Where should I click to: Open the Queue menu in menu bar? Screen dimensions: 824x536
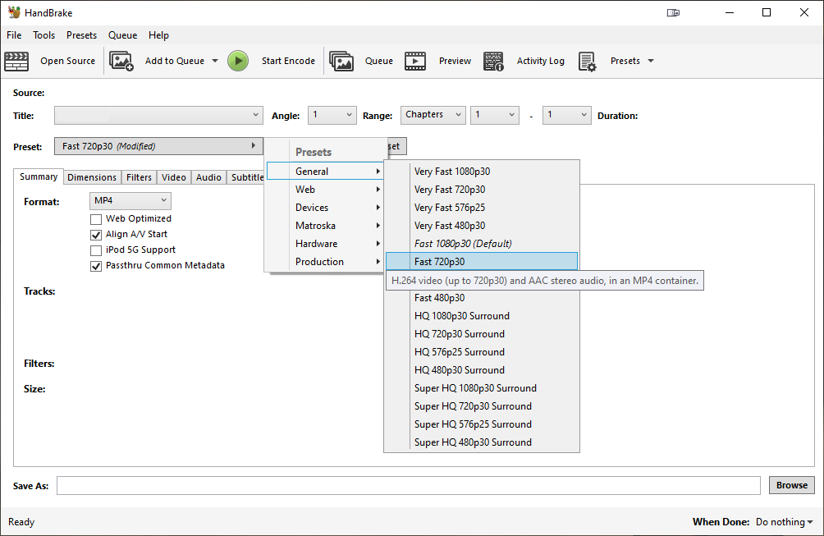tap(122, 35)
